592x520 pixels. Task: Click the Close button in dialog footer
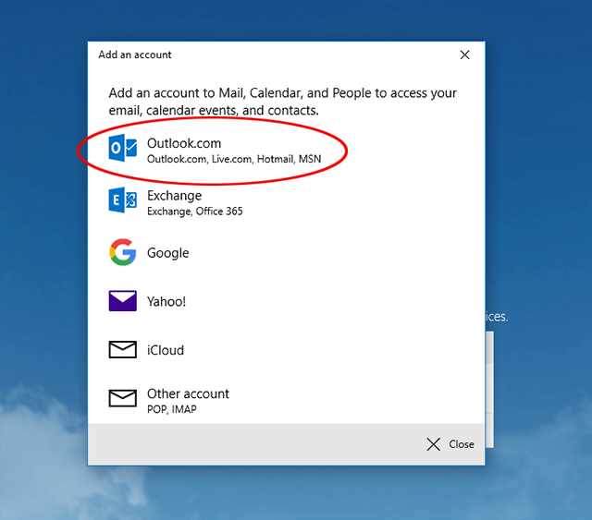click(450, 444)
